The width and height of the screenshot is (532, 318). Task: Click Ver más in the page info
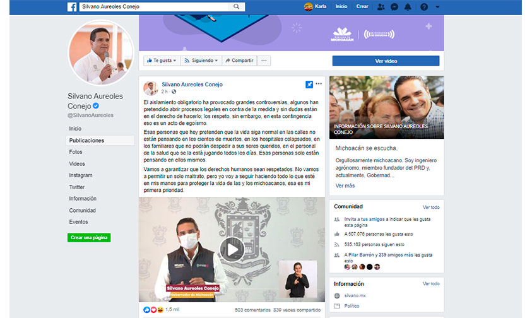(345, 185)
